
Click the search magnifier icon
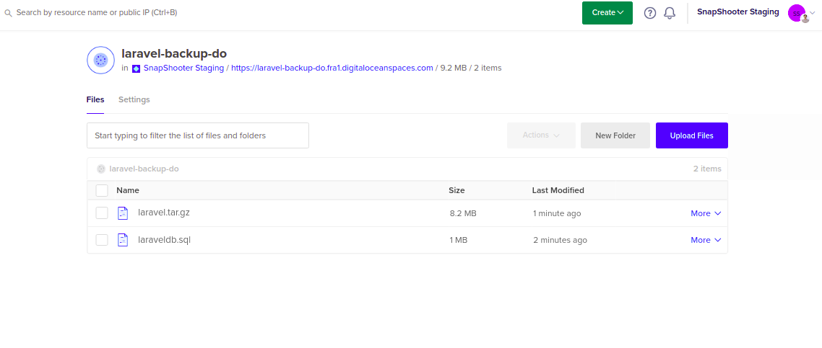(x=8, y=12)
